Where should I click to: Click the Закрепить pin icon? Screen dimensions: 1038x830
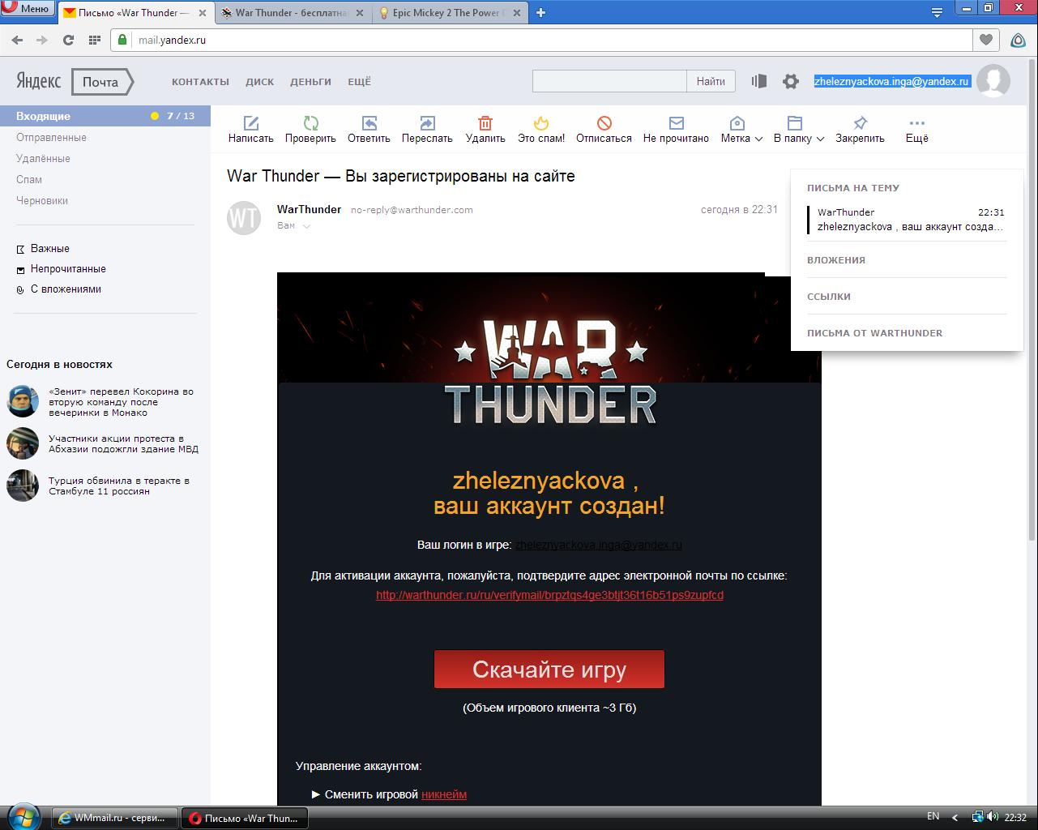pyautogui.click(x=860, y=123)
